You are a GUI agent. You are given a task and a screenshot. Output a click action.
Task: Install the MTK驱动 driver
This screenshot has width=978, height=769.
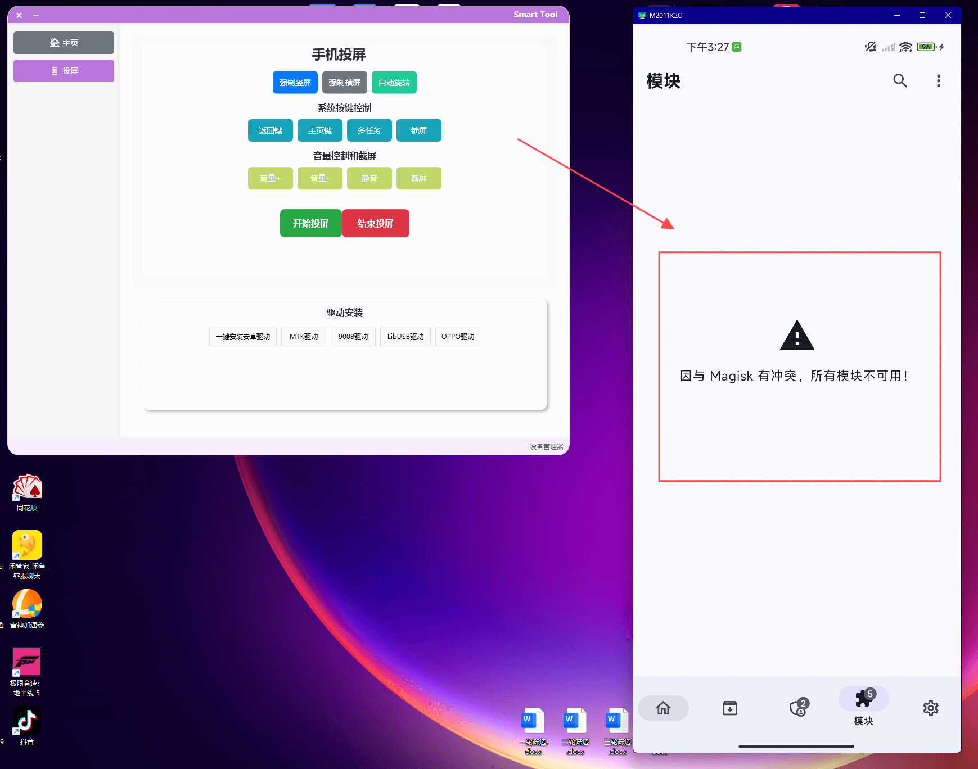tap(304, 337)
